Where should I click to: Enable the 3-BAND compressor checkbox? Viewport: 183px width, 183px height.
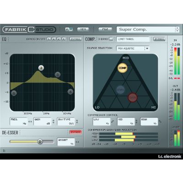[x=111, y=39]
